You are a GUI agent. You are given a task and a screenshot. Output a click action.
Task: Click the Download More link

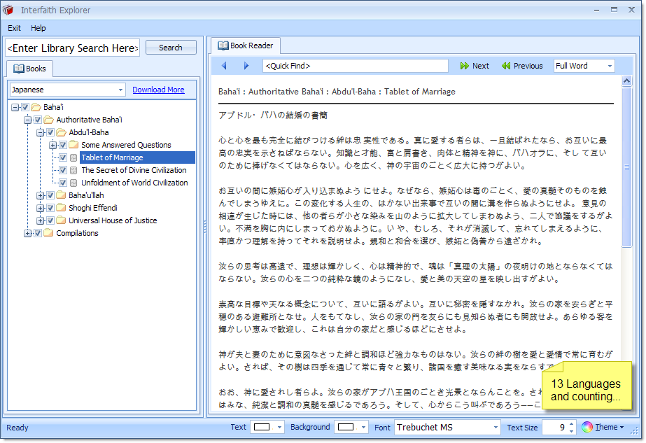point(158,90)
